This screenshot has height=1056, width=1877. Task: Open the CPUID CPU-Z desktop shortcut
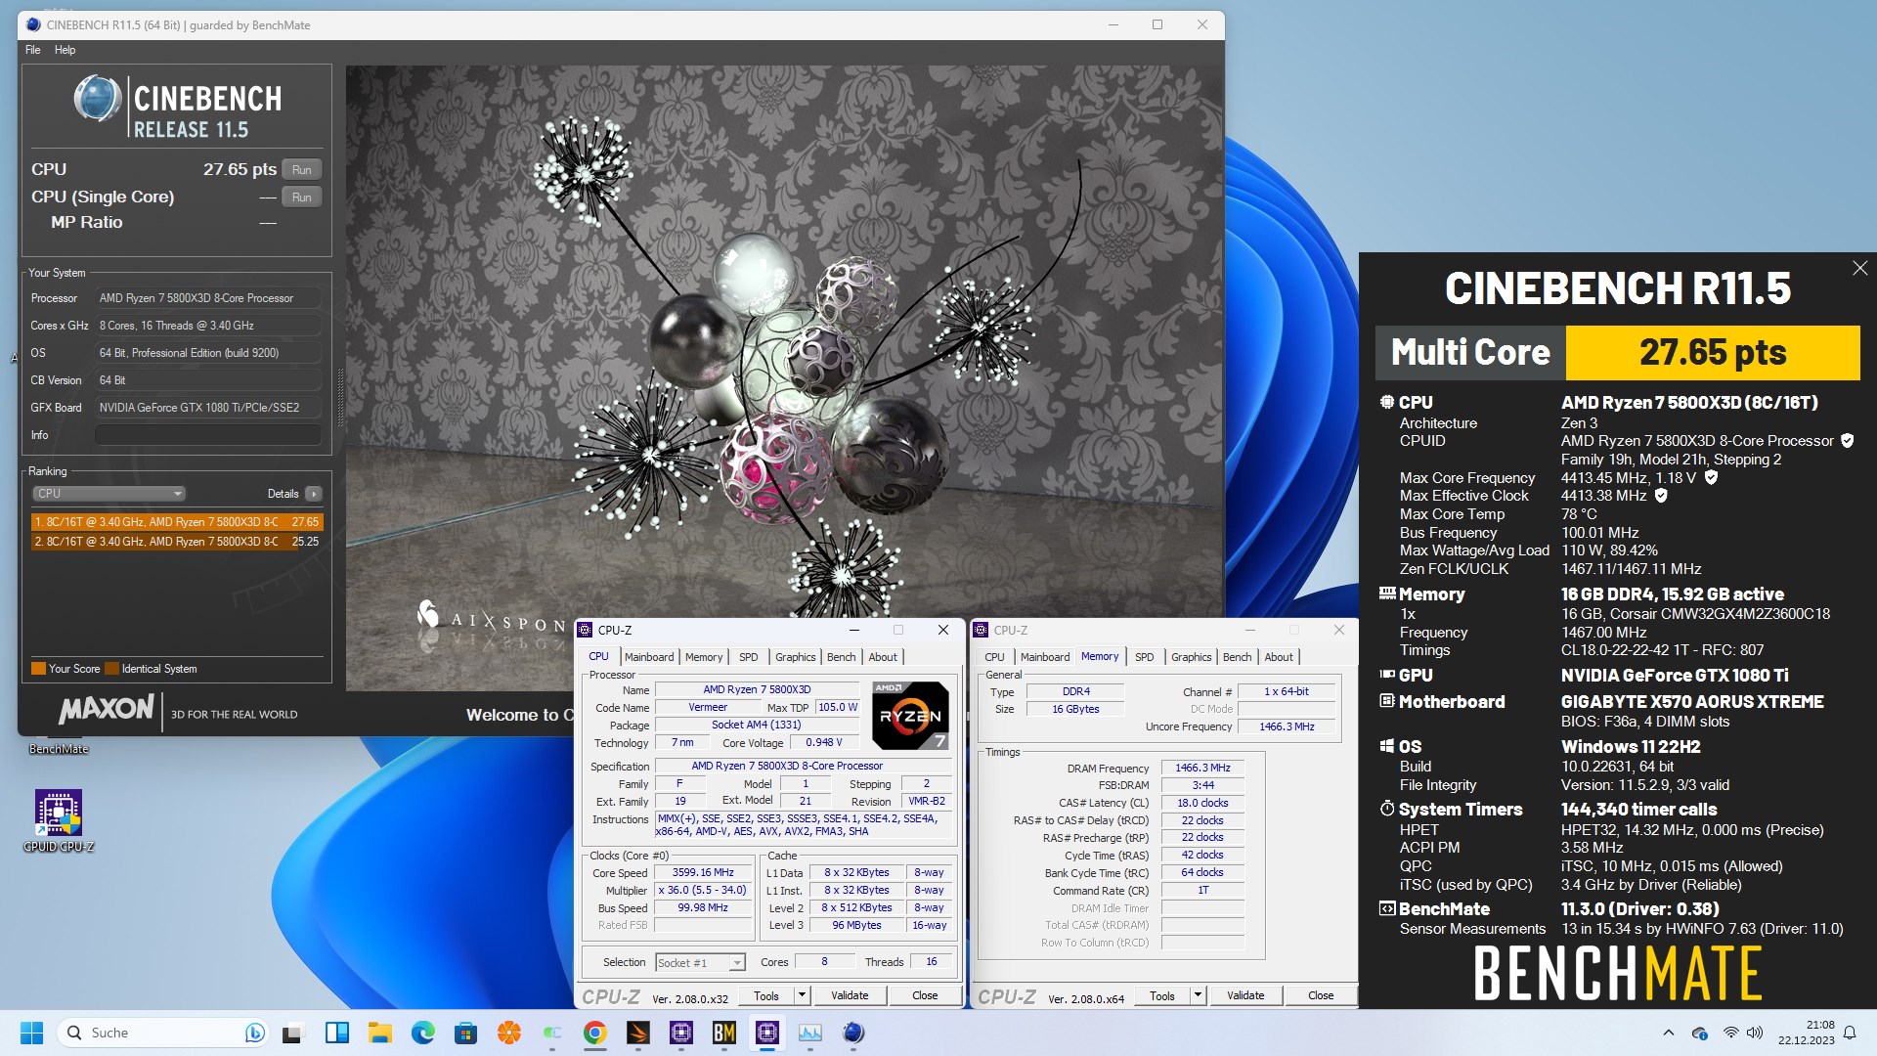(59, 820)
